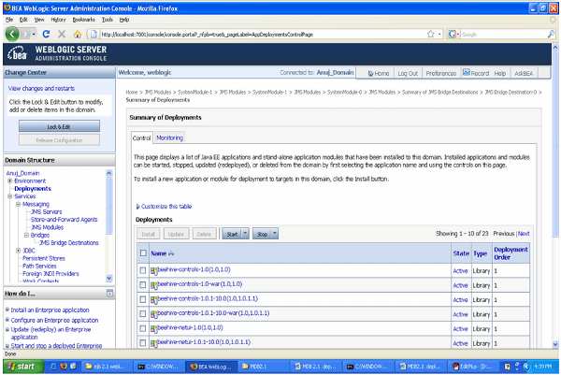Screen dimensions: 561x375
Task: Click the Log Out link
Action: point(408,73)
